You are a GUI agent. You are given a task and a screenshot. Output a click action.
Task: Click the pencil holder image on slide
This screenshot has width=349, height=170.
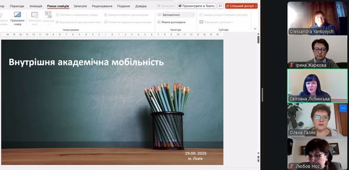point(167,116)
